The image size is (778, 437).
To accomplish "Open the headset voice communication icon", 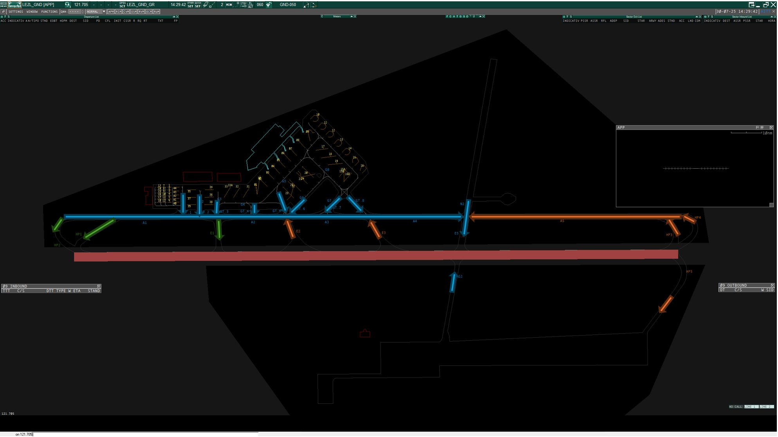I will [67, 5].
